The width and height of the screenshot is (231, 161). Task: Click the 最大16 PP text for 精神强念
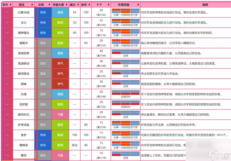point(101,35)
